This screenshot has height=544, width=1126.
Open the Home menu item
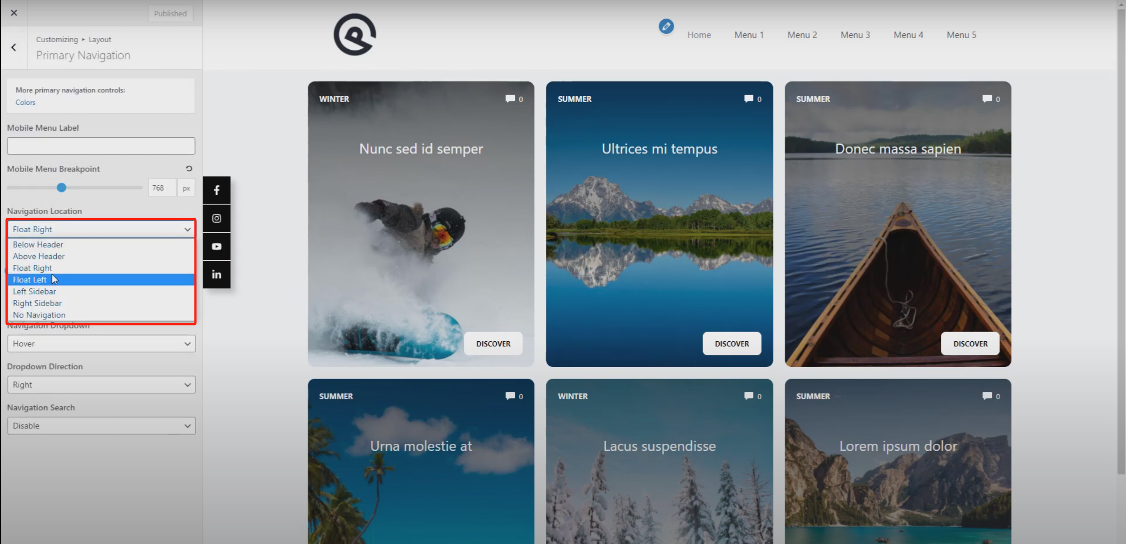[699, 35]
